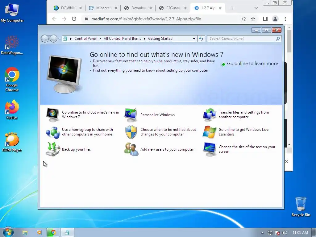The width and height of the screenshot is (316, 237).
Task: Open My Computer desktop icon
Action: [12, 13]
